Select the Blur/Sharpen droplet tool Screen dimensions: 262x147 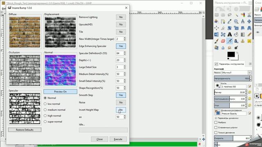point(223,48)
